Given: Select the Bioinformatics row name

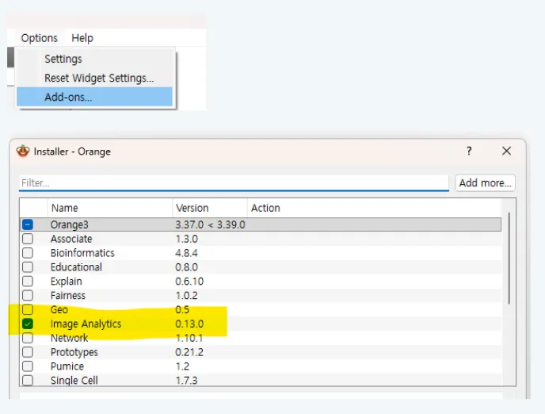Looking at the screenshot, I should [82, 253].
